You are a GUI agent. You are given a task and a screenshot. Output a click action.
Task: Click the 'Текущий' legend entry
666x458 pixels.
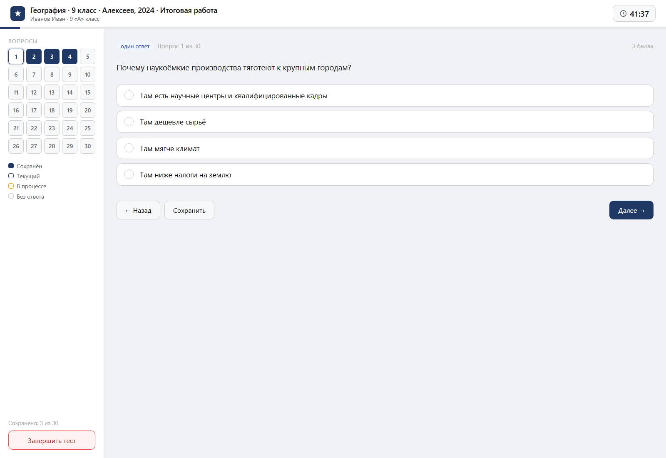point(24,176)
